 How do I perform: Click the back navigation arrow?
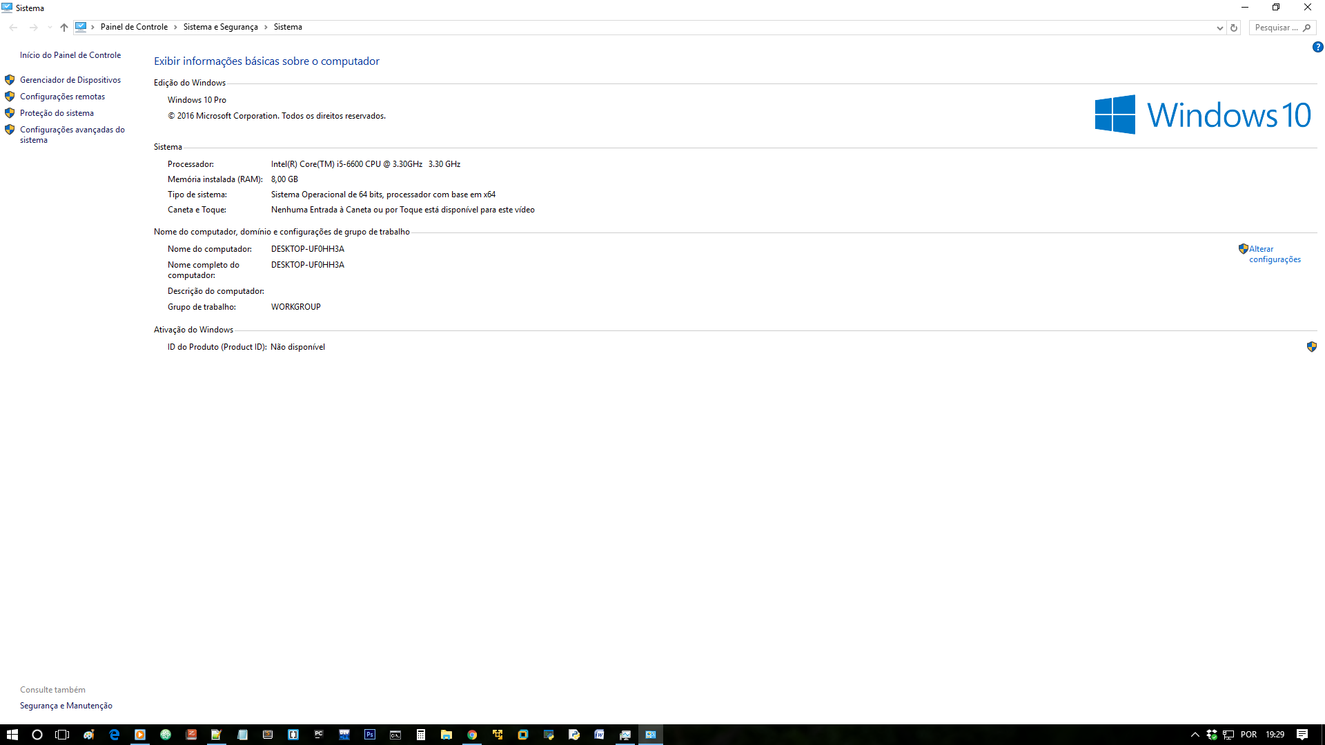coord(13,28)
